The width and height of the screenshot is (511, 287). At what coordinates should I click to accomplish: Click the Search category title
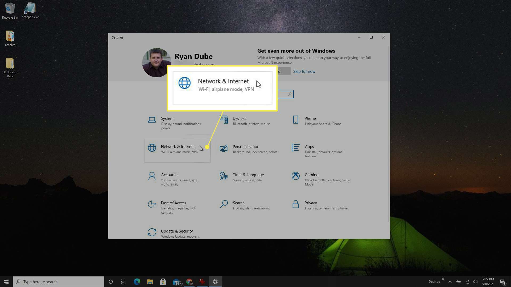(x=238, y=203)
